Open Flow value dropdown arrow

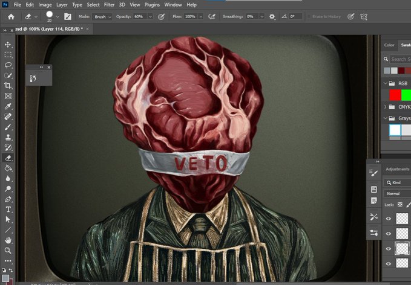201,17
